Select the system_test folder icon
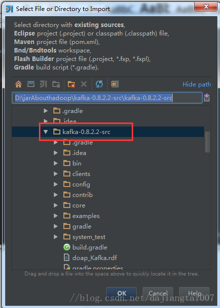The image size is (220, 308). click(67, 236)
